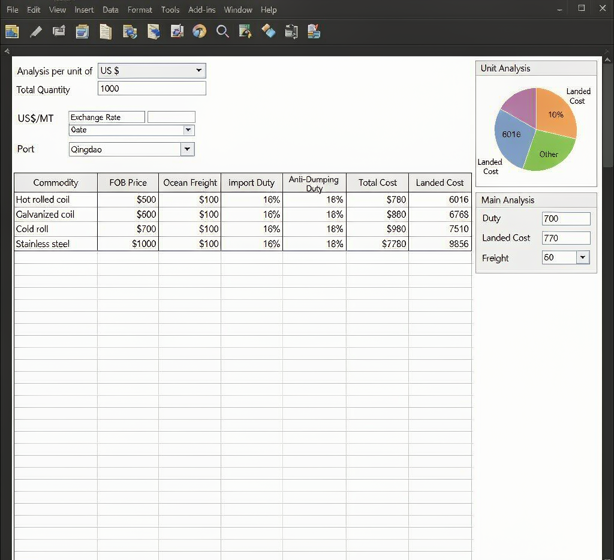614x560 pixels.
Task: Select the Total Cost column header
Action: (378, 182)
